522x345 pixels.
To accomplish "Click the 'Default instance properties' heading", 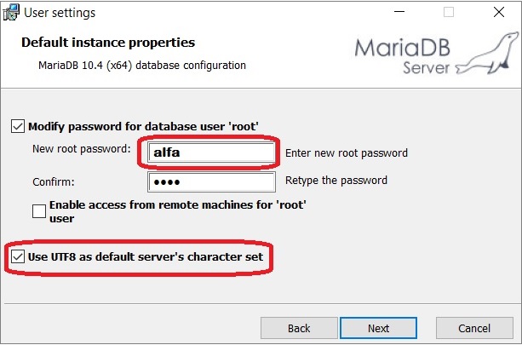I will 108,43.
